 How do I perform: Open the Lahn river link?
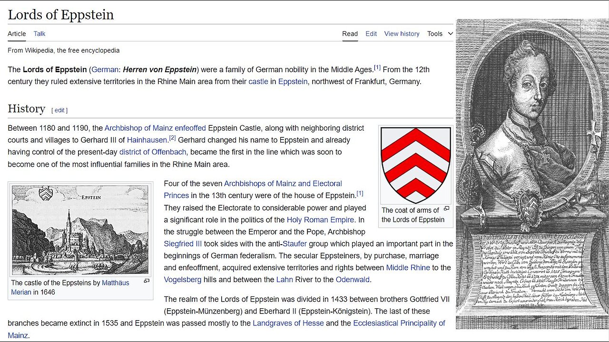285,279
